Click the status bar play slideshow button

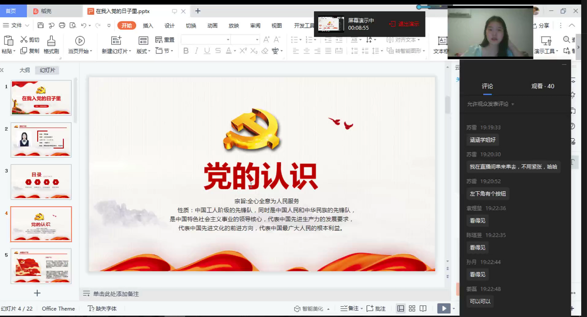point(444,308)
